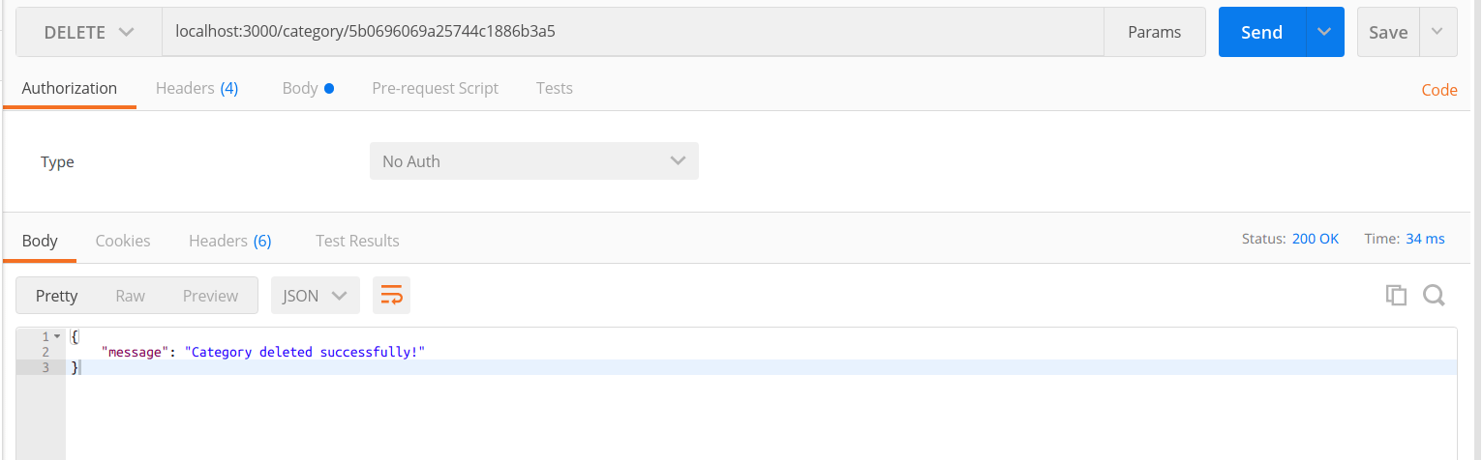Send the request
This screenshot has width=1483, height=460.
coord(1262,32)
